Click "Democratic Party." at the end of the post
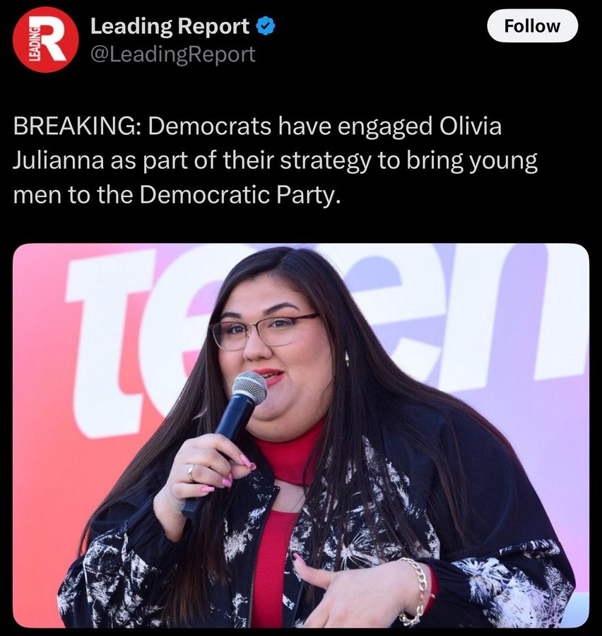This screenshot has height=636, width=602. [240, 195]
